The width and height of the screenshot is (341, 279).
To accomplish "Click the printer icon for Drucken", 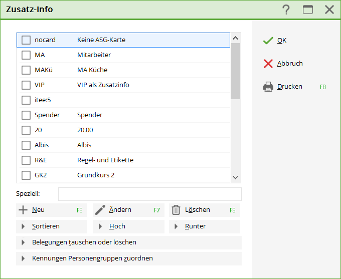I will (x=268, y=87).
